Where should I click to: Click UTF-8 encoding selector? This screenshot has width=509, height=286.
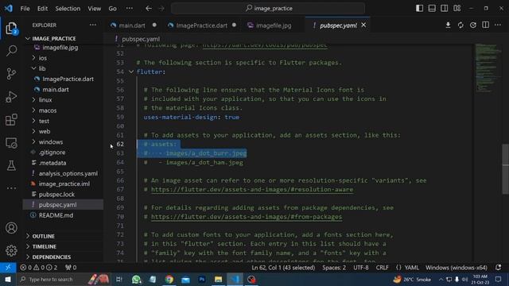click(x=360, y=268)
